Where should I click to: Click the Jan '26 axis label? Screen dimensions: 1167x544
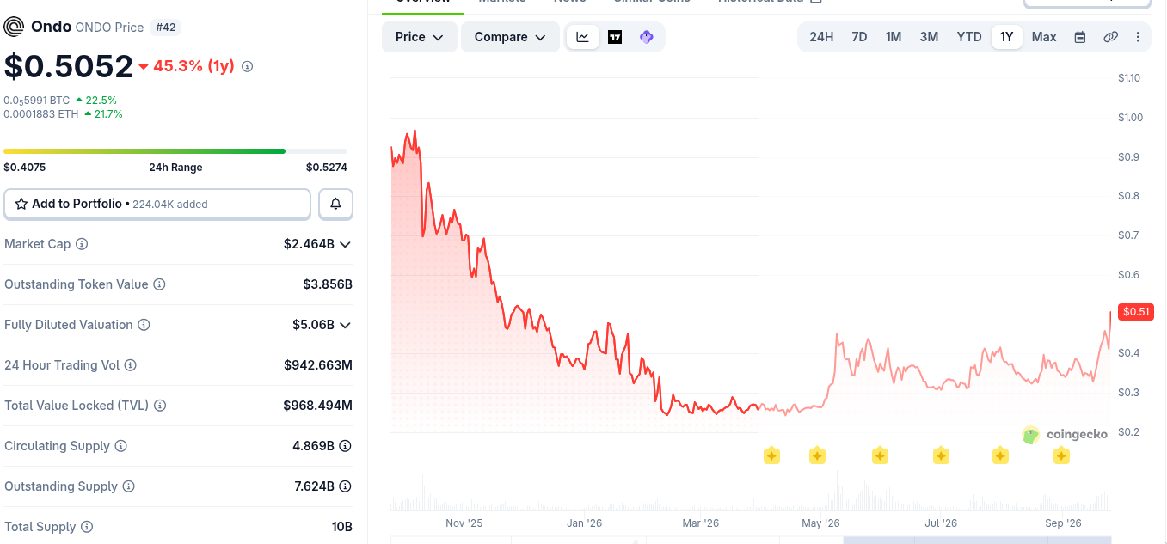[584, 523]
